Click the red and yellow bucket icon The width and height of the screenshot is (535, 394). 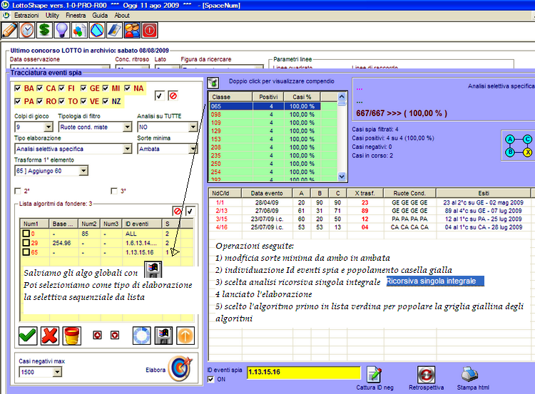[x=71, y=336]
